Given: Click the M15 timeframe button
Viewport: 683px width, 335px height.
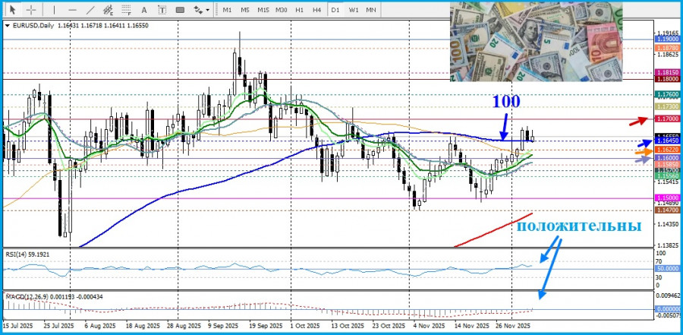Looking at the screenshot, I should pos(263,10).
